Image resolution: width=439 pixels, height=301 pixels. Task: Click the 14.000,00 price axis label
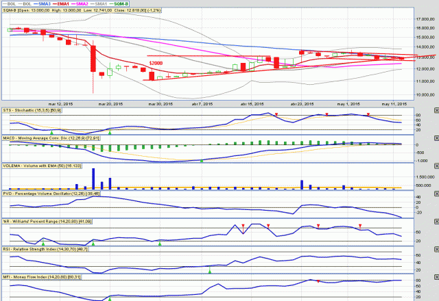pyautogui.click(x=425, y=47)
